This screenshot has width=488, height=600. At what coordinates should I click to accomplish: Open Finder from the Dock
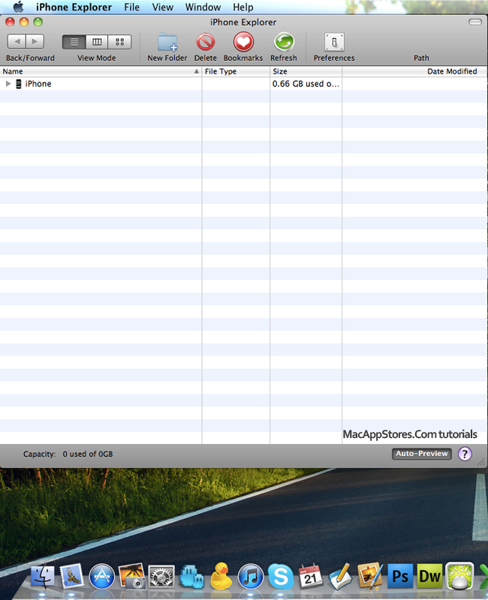tap(42, 576)
